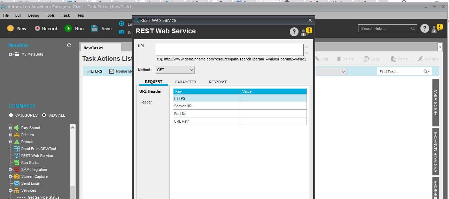Click the Play Sound command icon
Screen dimensions: 449x199
click(17, 128)
